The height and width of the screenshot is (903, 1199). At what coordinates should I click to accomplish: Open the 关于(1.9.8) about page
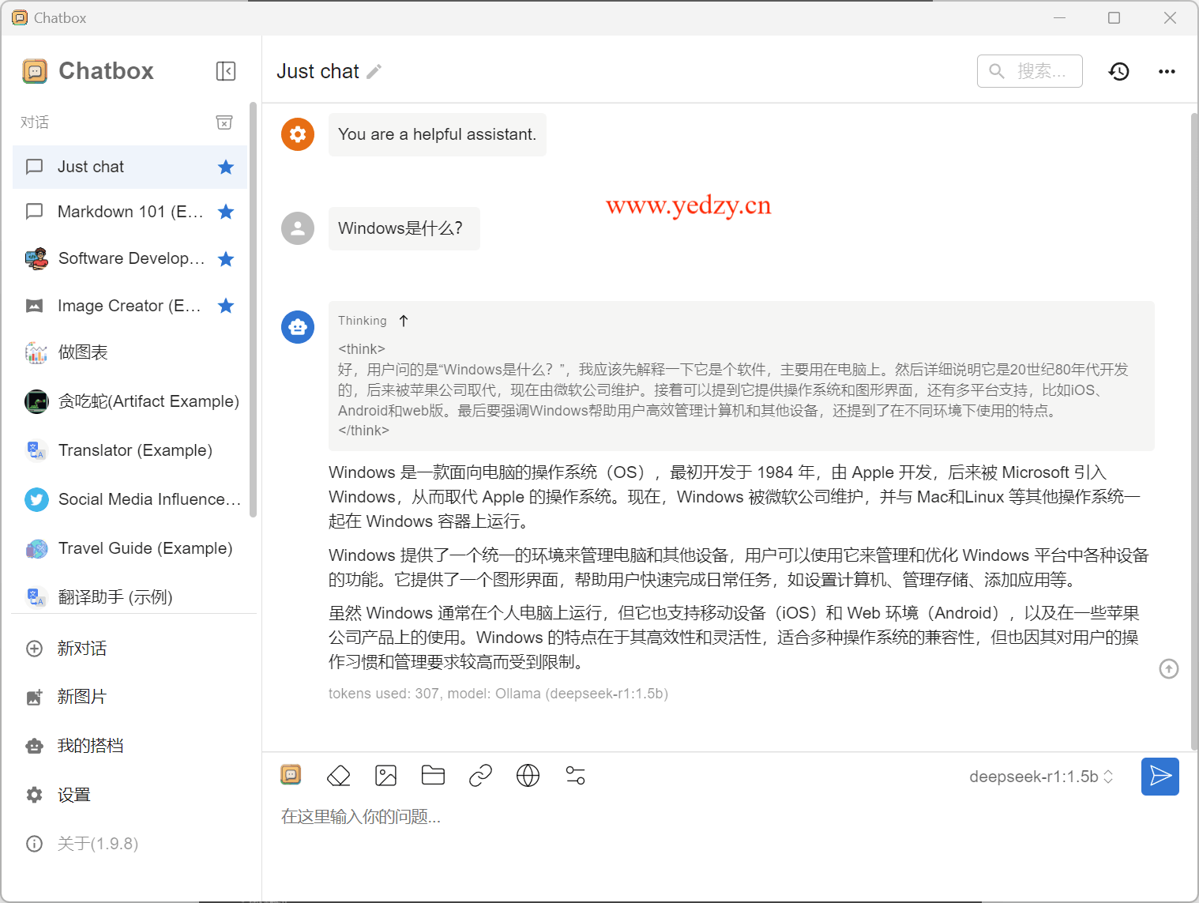pos(130,844)
